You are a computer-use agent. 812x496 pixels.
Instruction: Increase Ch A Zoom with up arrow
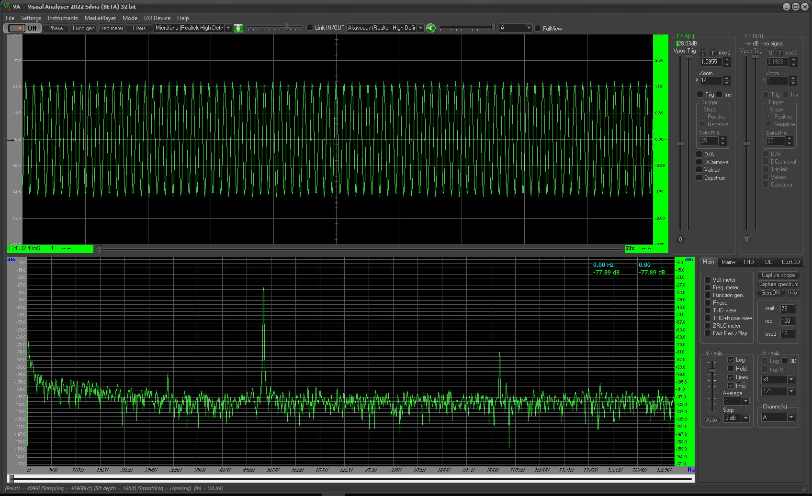(727, 78)
